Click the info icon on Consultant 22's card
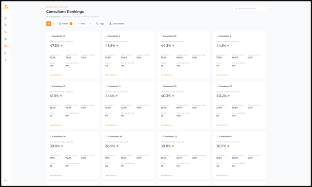The image size is (312, 187). pos(183,142)
